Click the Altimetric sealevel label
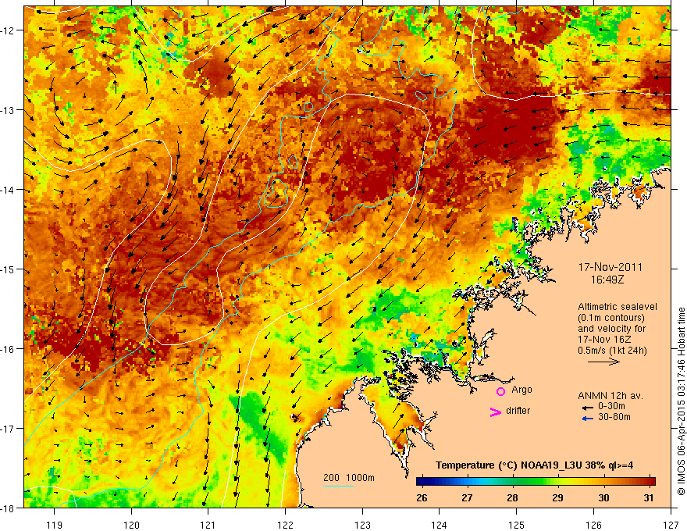 (x=618, y=307)
